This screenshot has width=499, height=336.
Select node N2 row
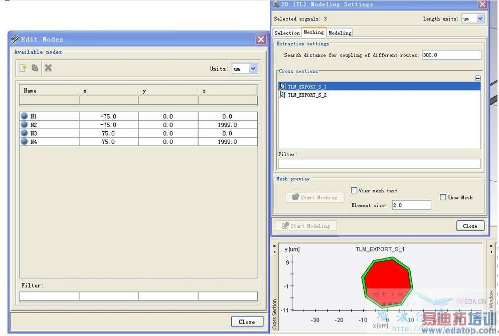coord(138,125)
